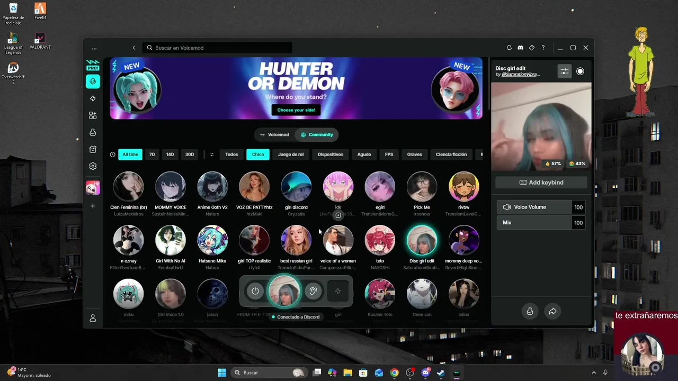The width and height of the screenshot is (678, 381).
Task: Open voice settings sliders icon in right panel
Action: [x=565, y=71]
